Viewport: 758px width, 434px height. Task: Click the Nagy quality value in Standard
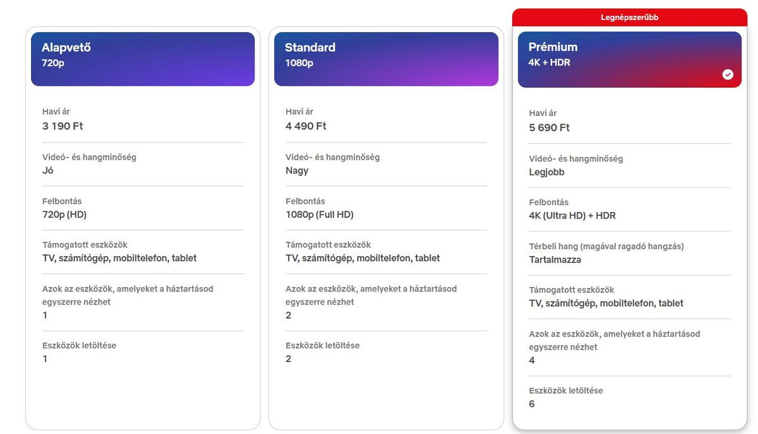297,170
